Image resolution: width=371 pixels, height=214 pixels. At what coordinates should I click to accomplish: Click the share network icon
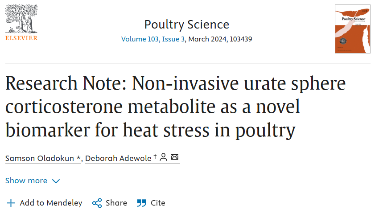pos(97,203)
